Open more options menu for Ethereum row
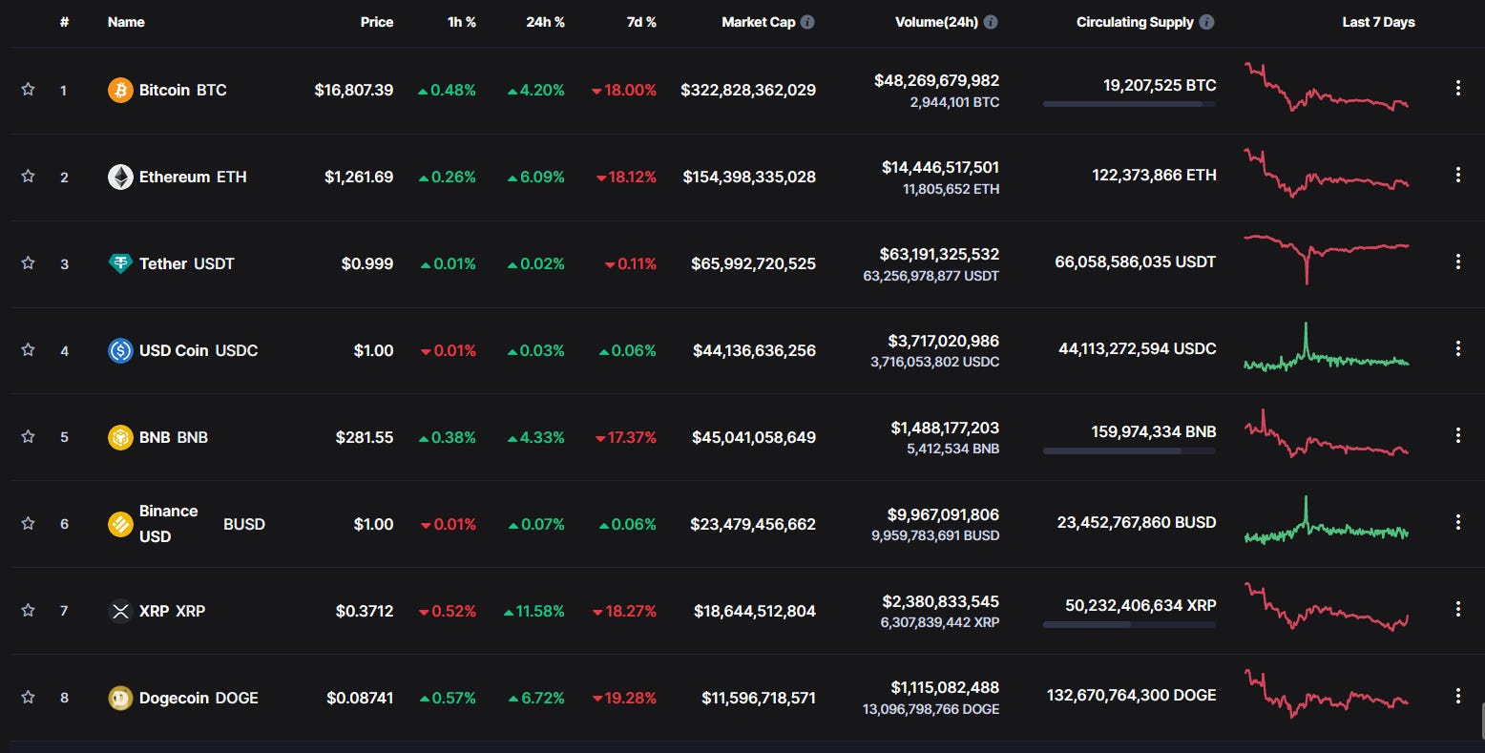 tap(1457, 175)
